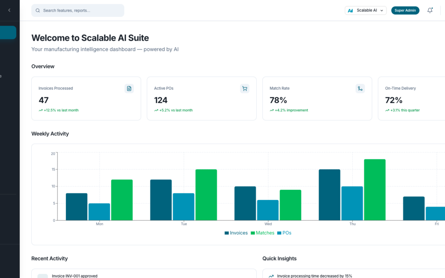Viewport: 445px width, 278px height.
Task: Click the document icon on Invoices Processed card
Action: [129, 89]
